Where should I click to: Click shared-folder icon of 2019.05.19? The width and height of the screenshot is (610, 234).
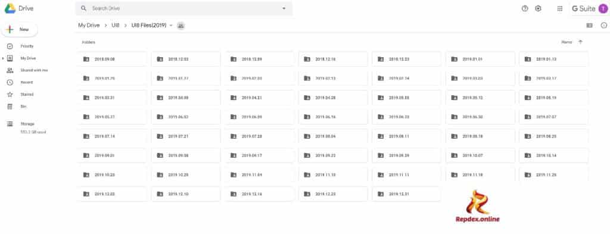pyautogui.click(x=528, y=98)
